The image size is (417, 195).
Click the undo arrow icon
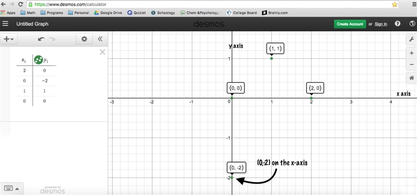[41, 39]
